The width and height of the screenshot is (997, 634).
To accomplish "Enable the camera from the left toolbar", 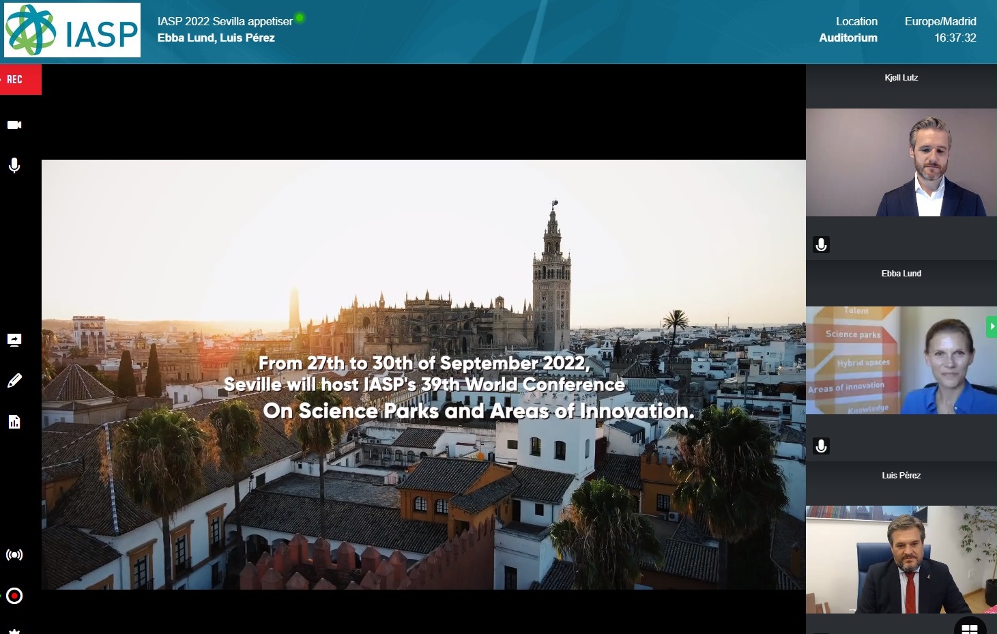I will click(14, 124).
